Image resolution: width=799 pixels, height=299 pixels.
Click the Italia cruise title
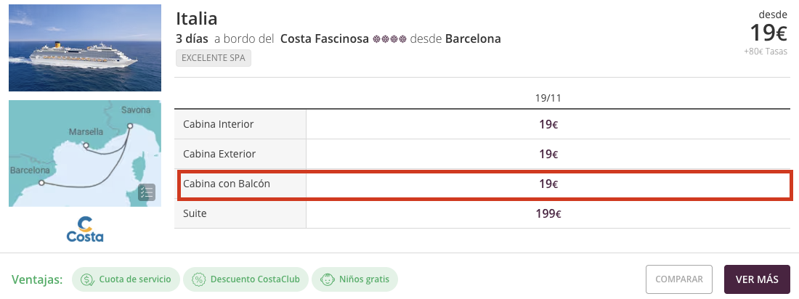[x=196, y=18]
